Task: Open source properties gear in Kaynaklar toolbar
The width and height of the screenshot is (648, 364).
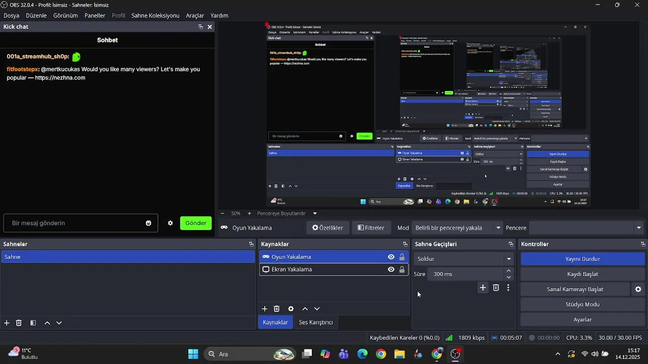Action: click(x=291, y=308)
